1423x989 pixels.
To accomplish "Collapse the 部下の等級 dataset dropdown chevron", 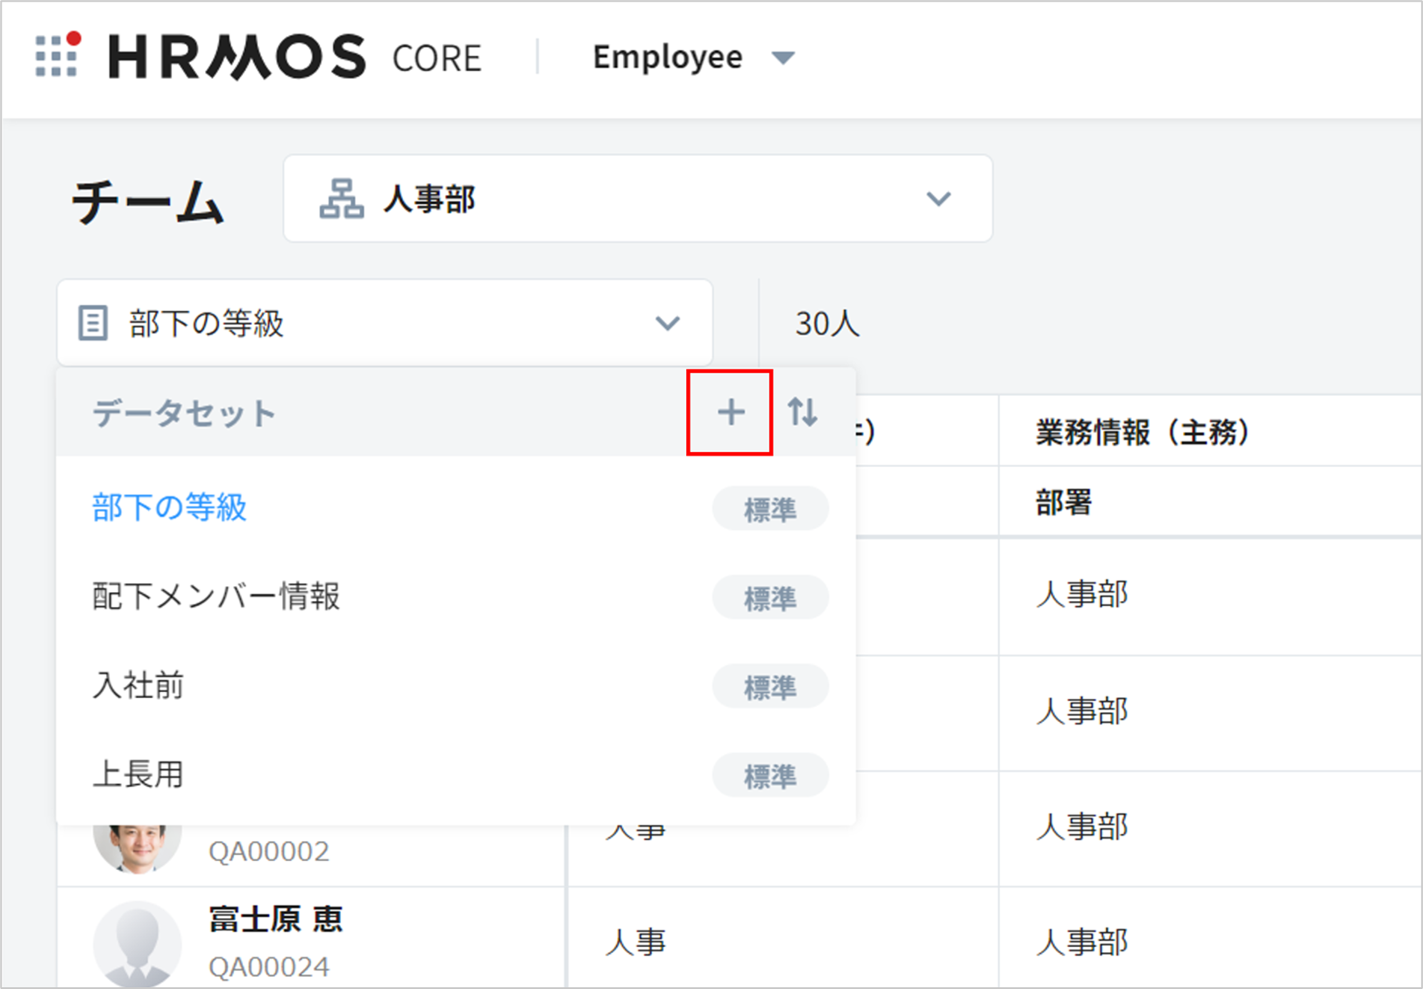I will coord(668,323).
